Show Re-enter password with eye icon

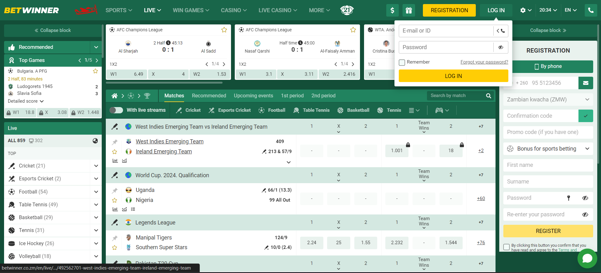(585, 214)
